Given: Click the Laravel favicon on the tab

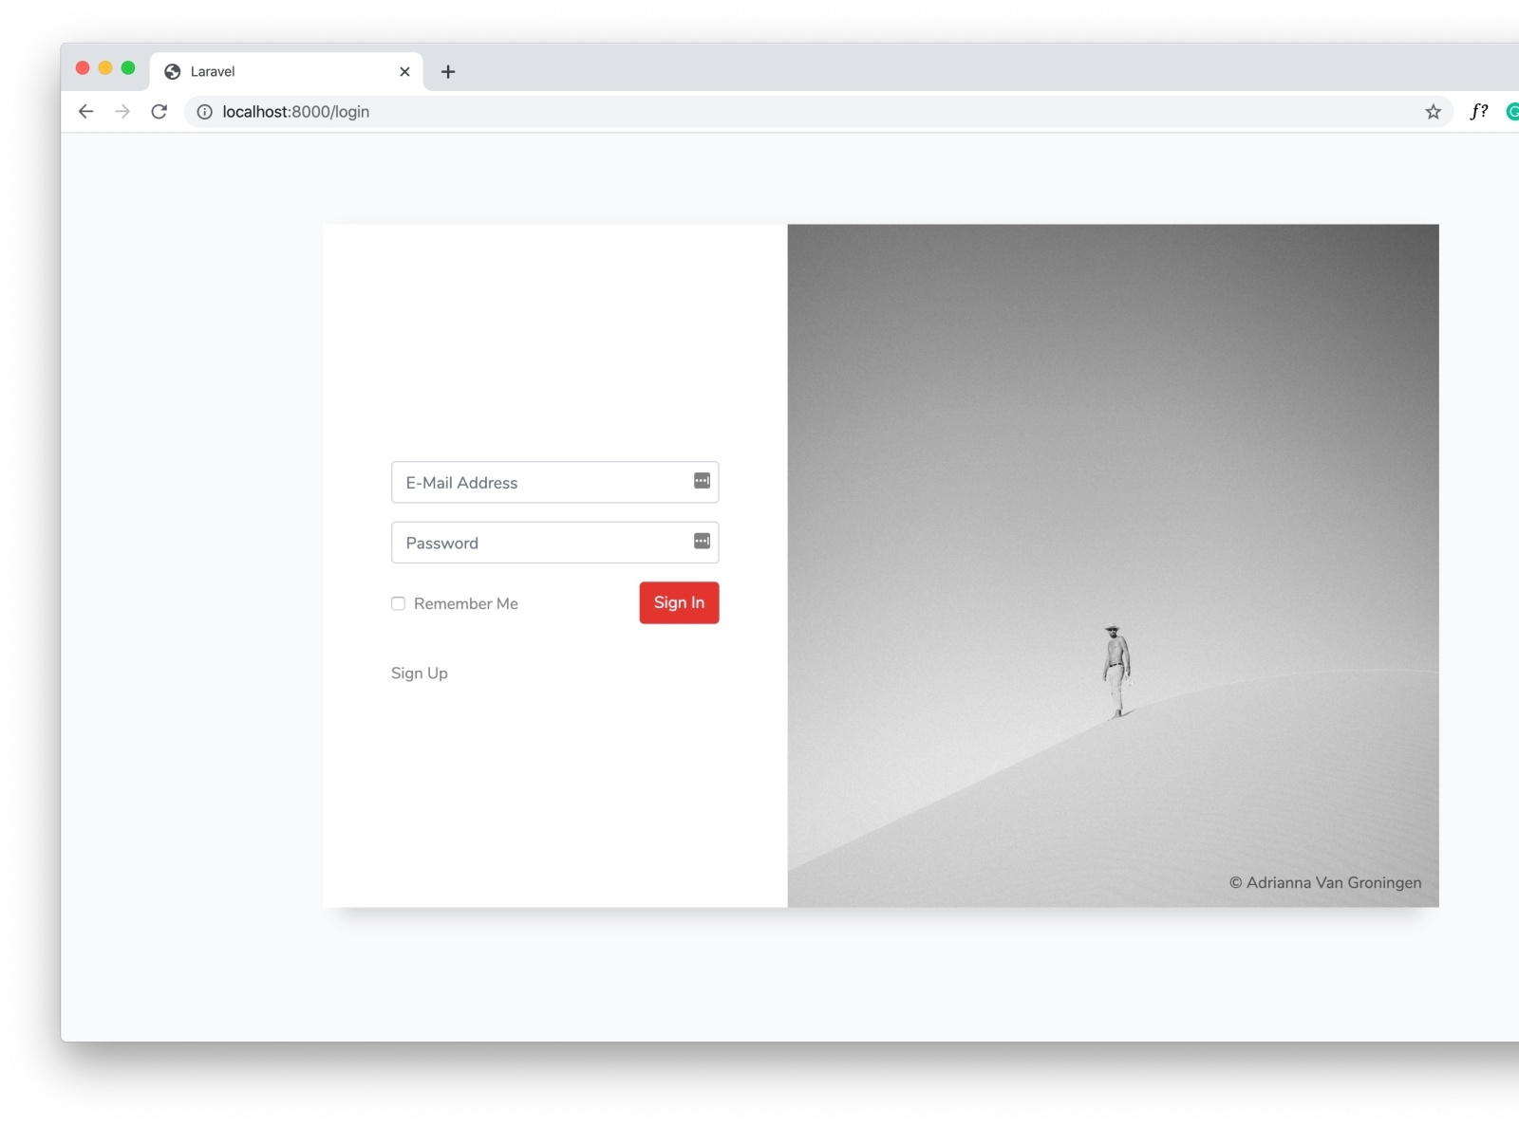Looking at the screenshot, I should pos(173,71).
